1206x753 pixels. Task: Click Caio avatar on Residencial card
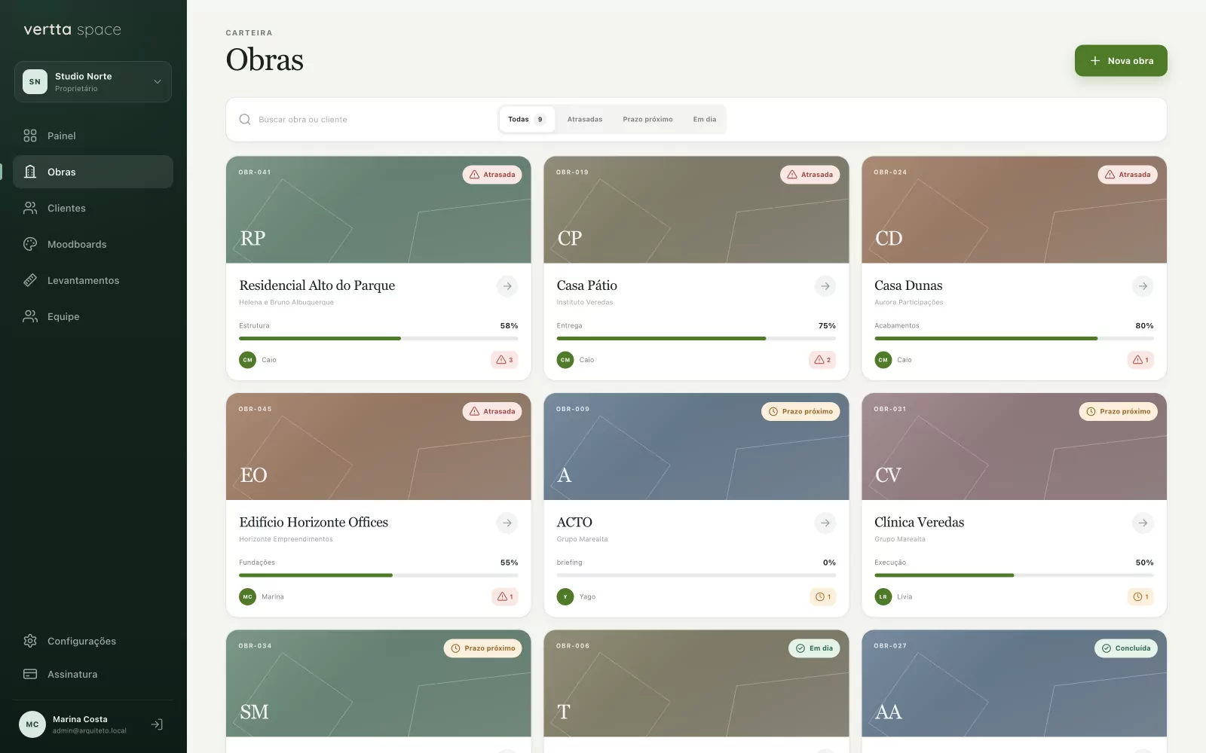tap(247, 360)
